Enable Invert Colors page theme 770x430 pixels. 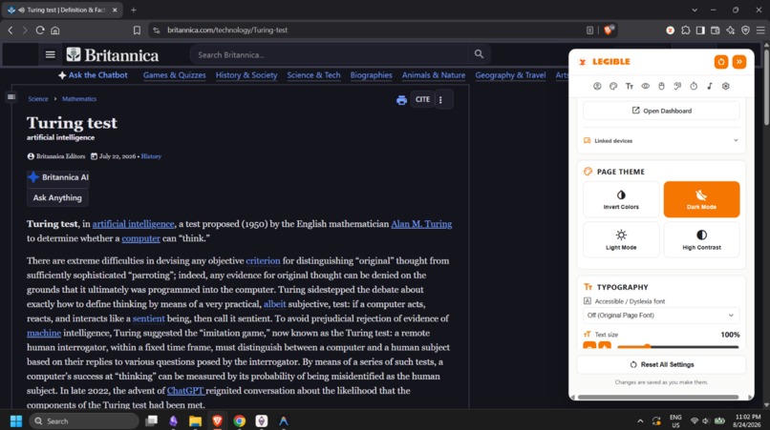621,199
